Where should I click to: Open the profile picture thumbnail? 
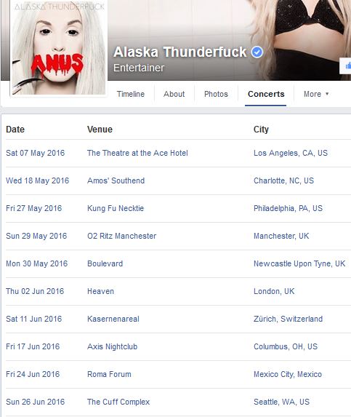point(59,47)
